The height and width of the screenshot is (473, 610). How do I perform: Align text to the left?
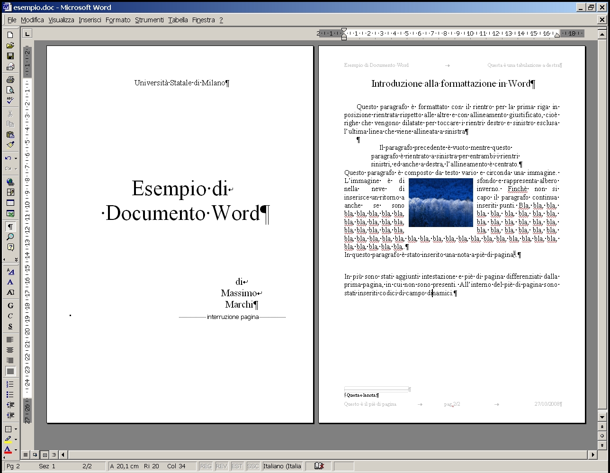pyautogui.click(x=10, y=340)
